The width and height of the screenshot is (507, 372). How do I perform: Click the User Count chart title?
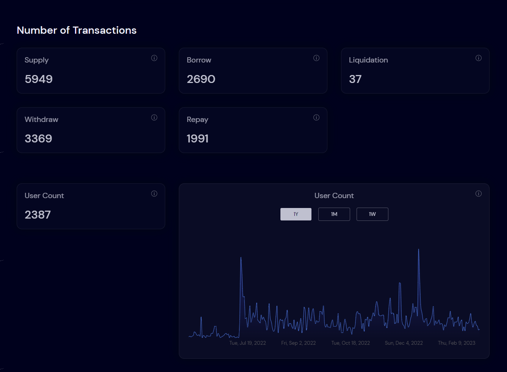tap(334, 195)
